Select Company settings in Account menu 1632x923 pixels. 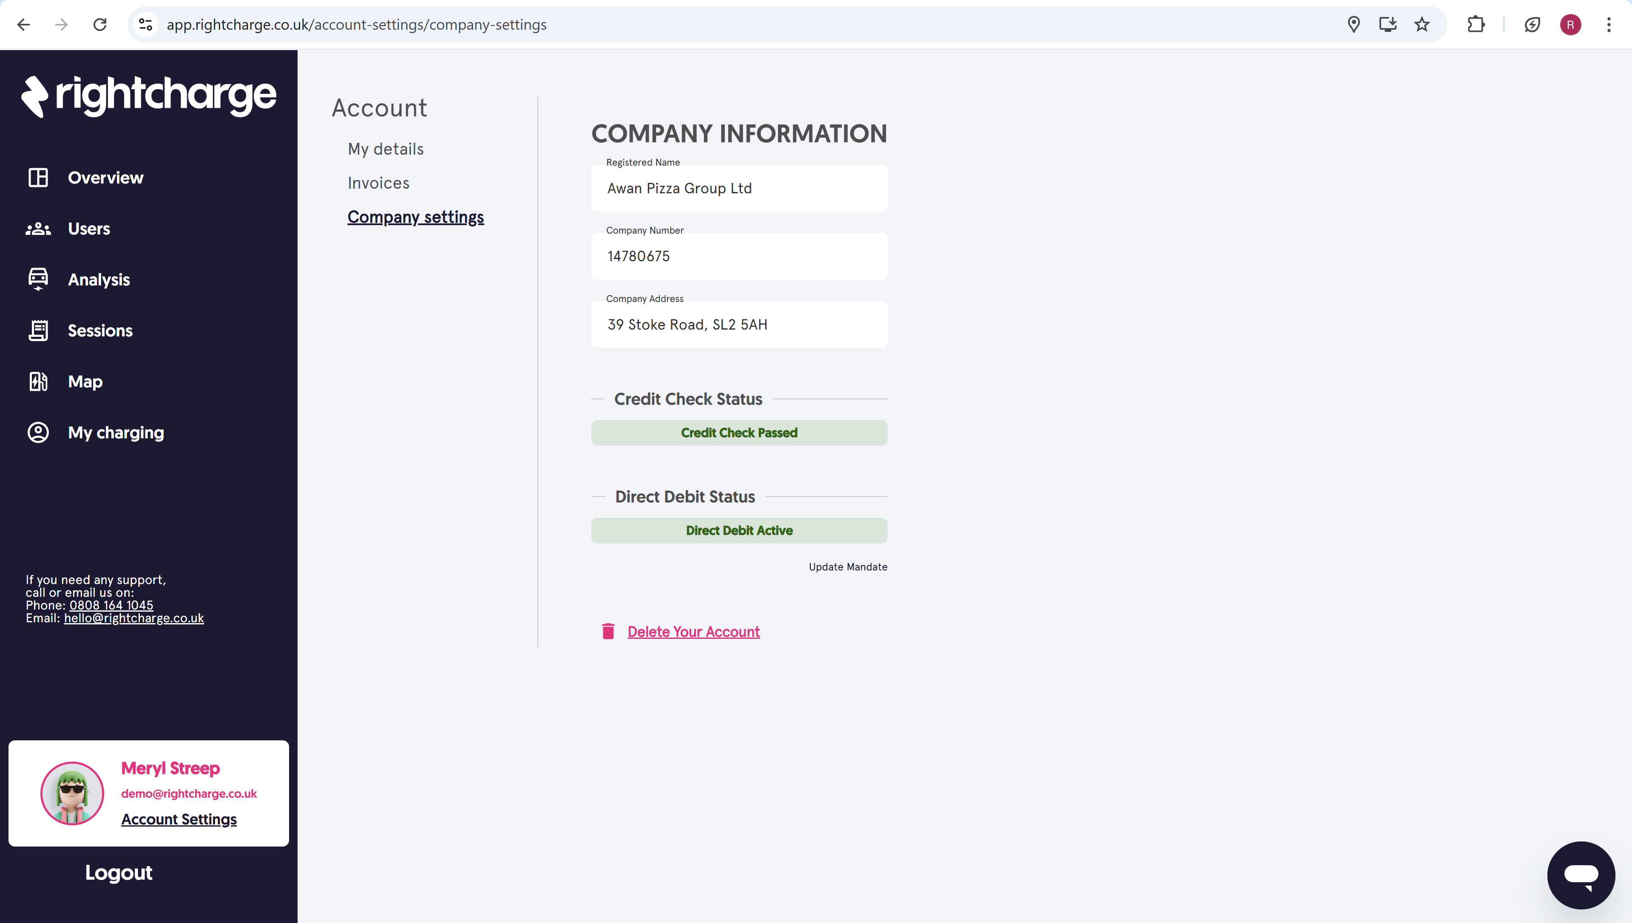pyautogui.click(x=415, y=217)
